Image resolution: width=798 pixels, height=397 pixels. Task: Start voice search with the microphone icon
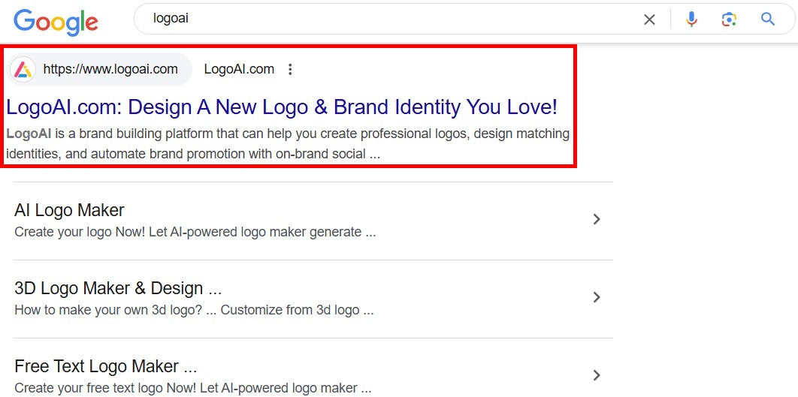[x=691, y=20]
